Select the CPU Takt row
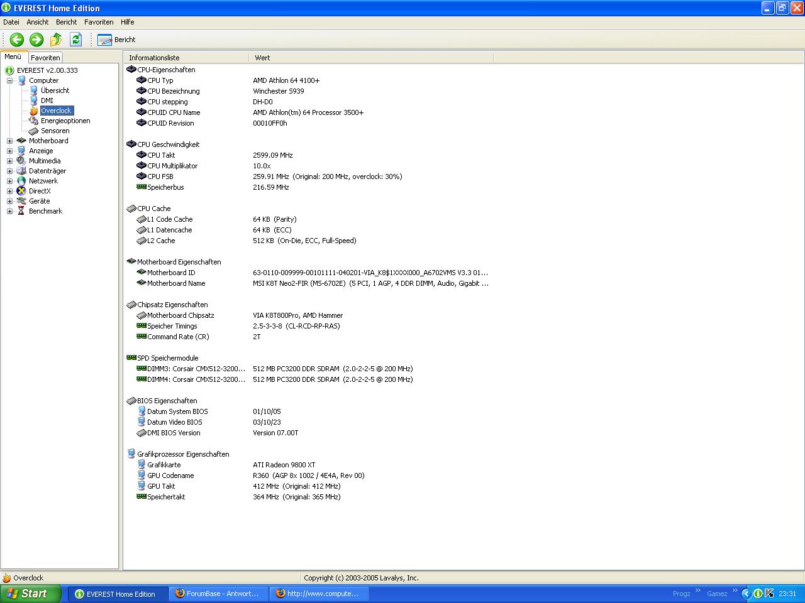Image resolution: width=805 pixels, height=603 pixels. pos(308,155)
